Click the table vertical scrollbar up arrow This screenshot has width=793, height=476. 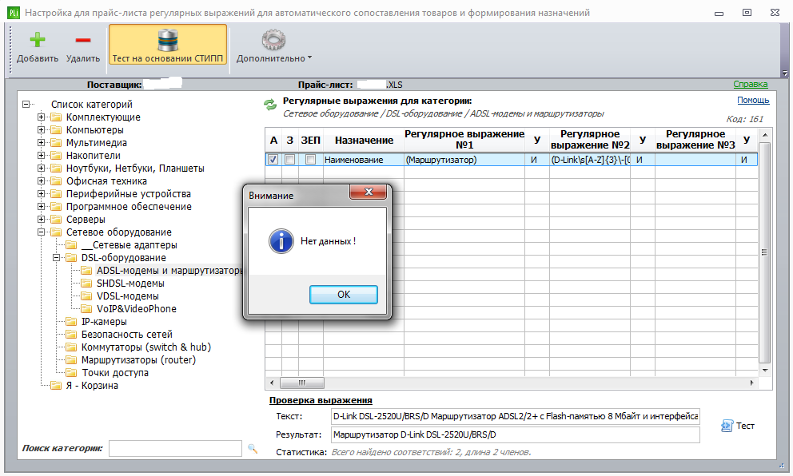point(765,135)
